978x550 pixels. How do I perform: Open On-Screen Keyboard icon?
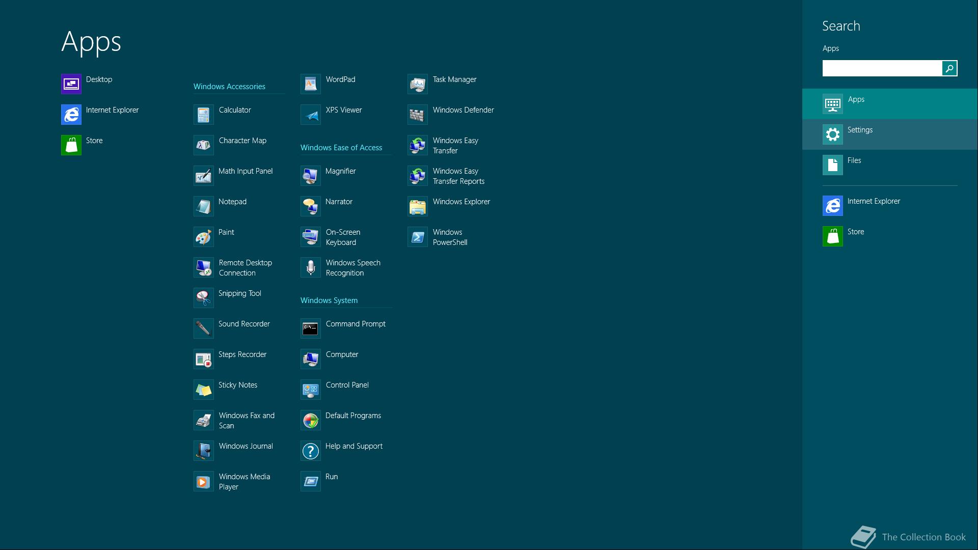[311, 237]
